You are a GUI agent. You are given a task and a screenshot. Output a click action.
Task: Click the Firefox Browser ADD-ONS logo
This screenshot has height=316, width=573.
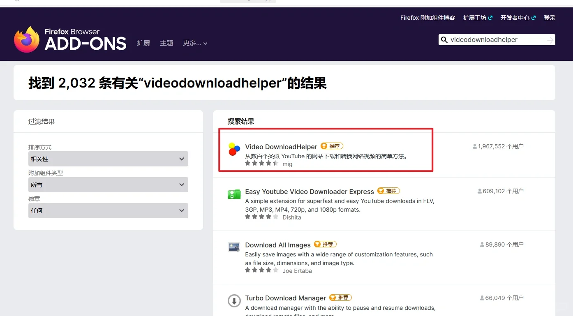tap(70, 39)
